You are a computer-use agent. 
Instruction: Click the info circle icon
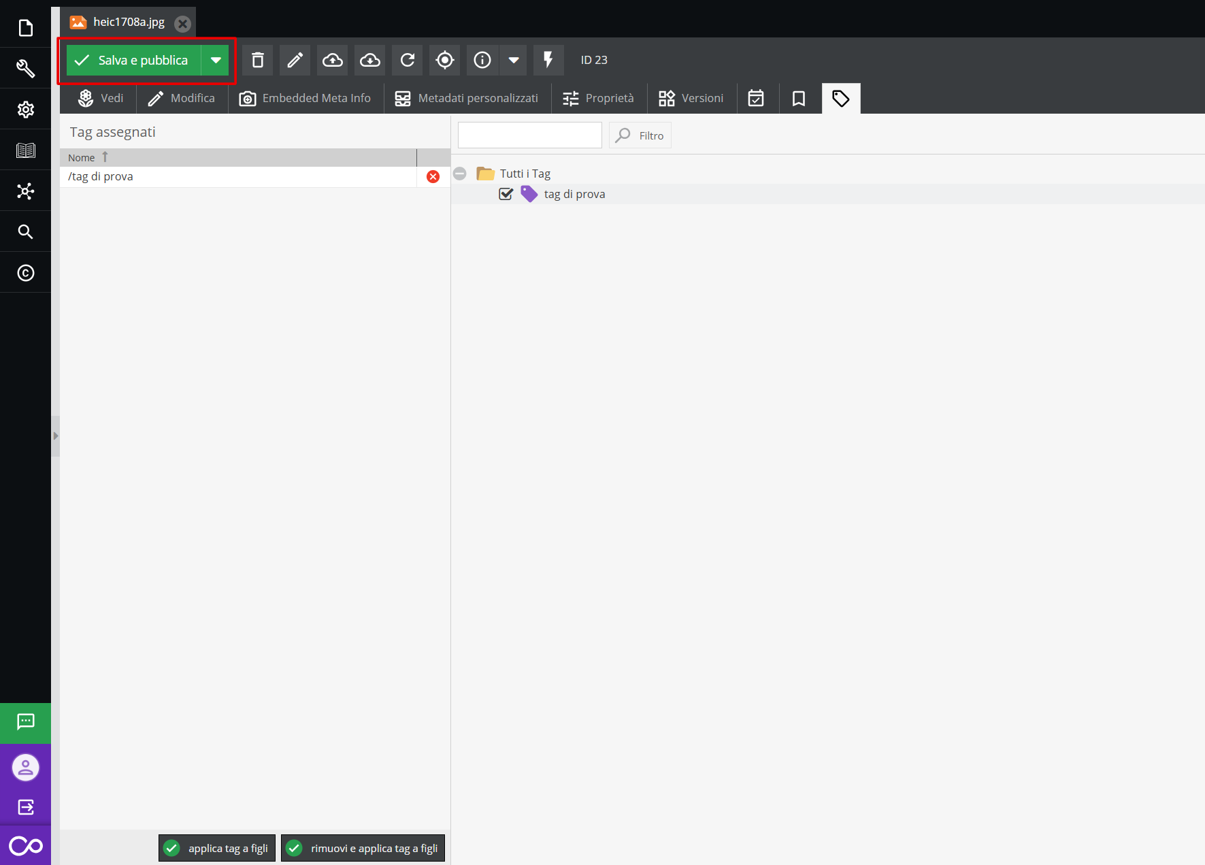482,61
